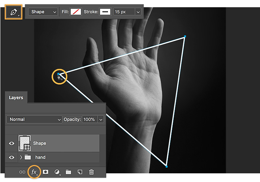
Task: Select the Shape layer name
Action: [x=39, y=143]
